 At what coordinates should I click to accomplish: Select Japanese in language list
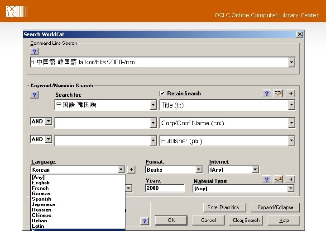(x=78, y=204)
